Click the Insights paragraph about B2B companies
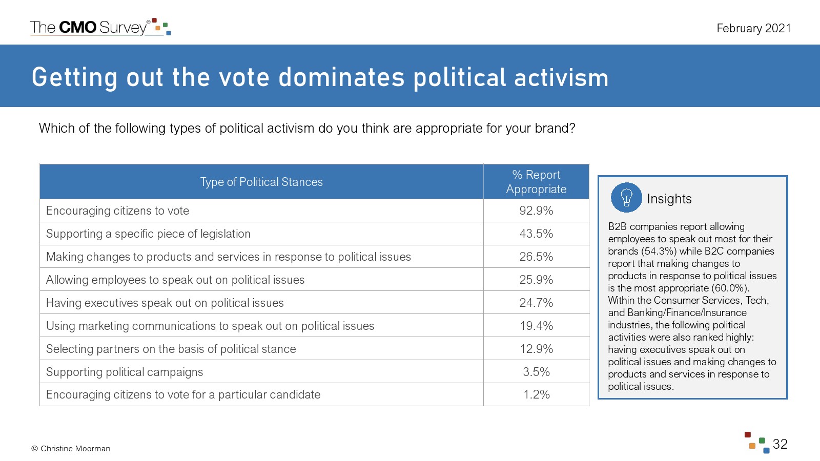Screen dimensions: 820x461 tap(692, 306)
